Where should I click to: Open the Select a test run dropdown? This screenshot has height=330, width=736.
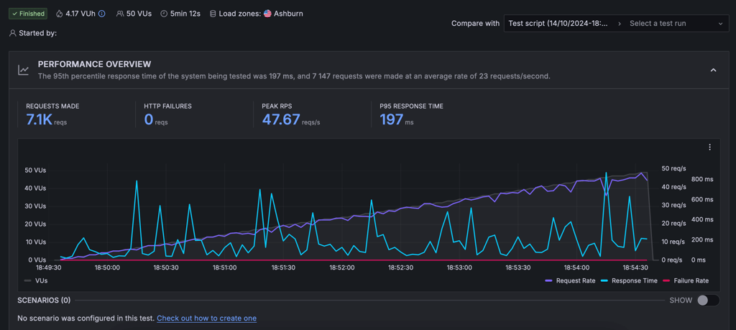point(676,24)
